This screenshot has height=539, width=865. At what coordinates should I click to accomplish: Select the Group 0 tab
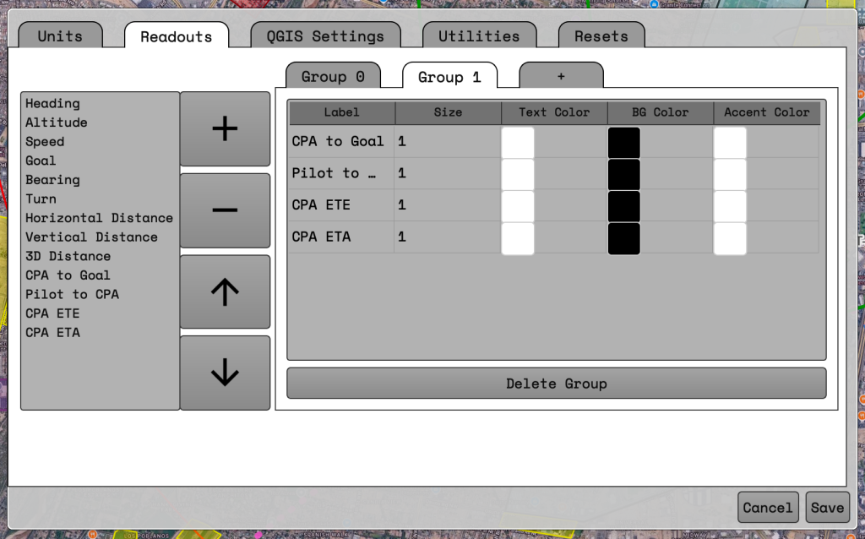(333, 77)
